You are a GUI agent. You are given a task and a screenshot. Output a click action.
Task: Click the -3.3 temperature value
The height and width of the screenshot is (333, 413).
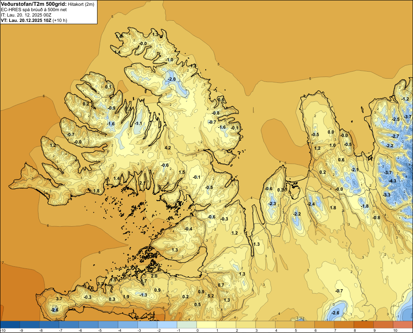tap(387, 195)
